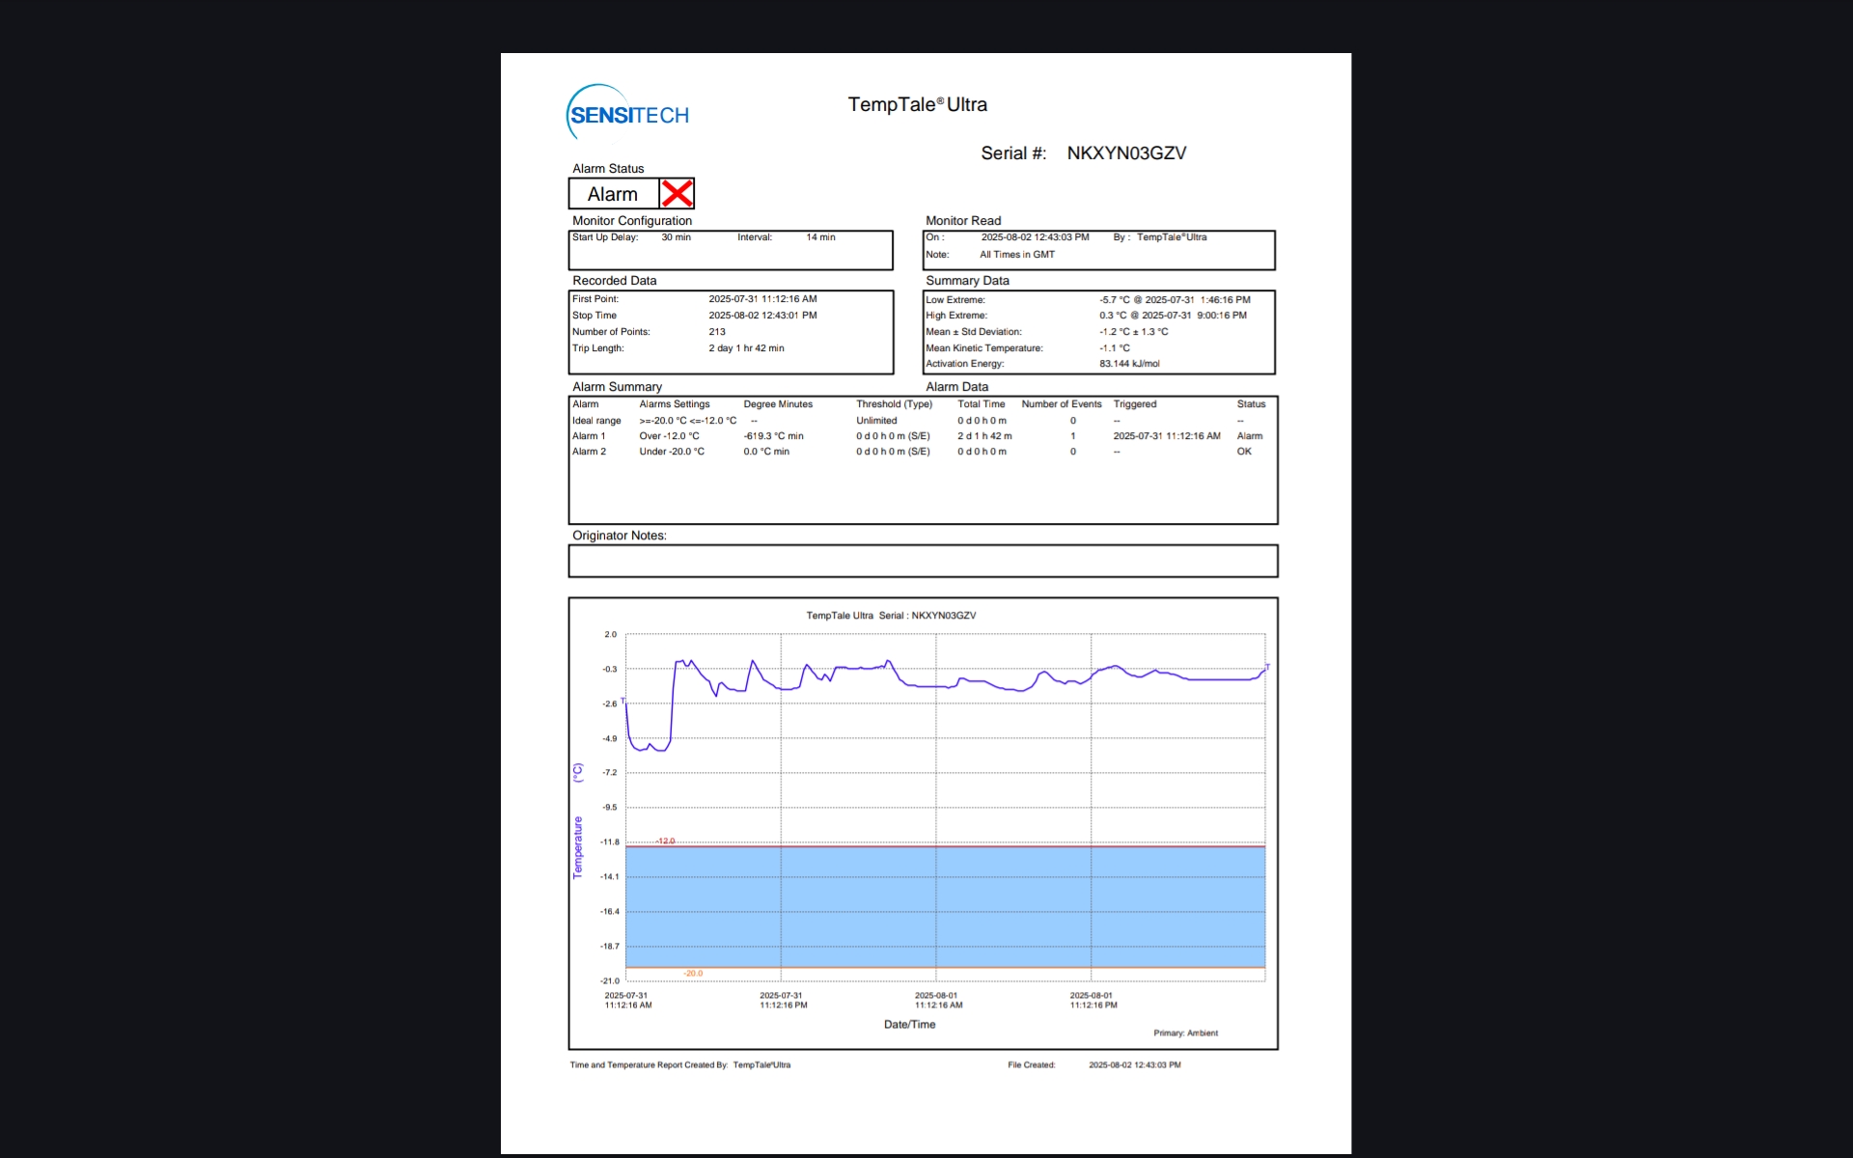This screenshot has height=1158, width=1853.
Task: Click the Temperature axis label
Action: pyautogui.click(x=578, y=847)
